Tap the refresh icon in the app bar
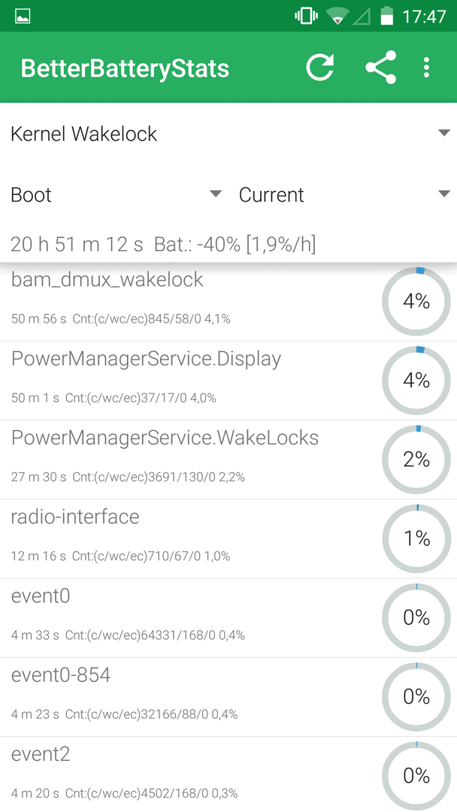 (320, 68)
